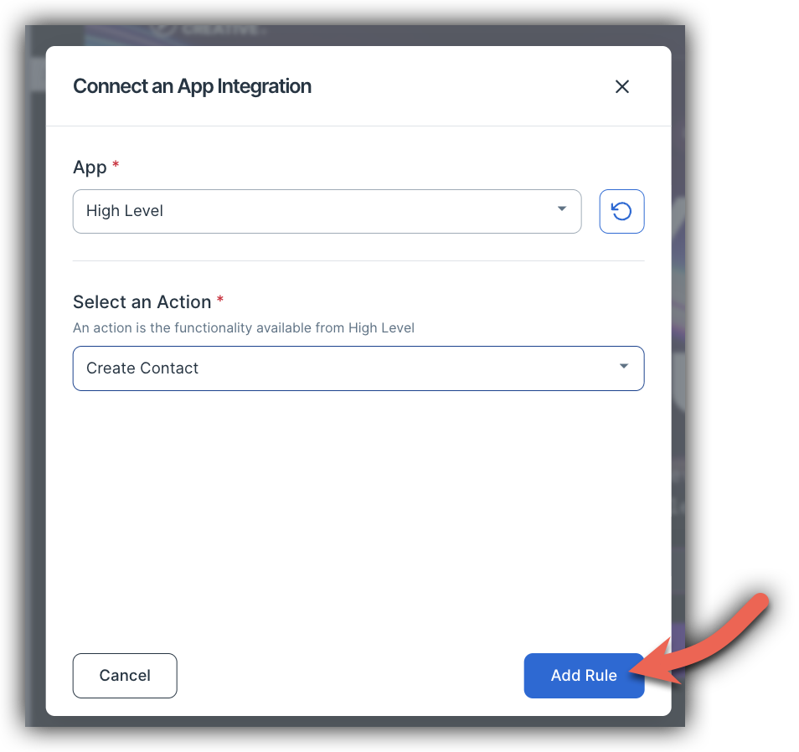Select the "Connect an App Integration" title
The width and height of the screenshot is (799, 752).
(192, 86)
